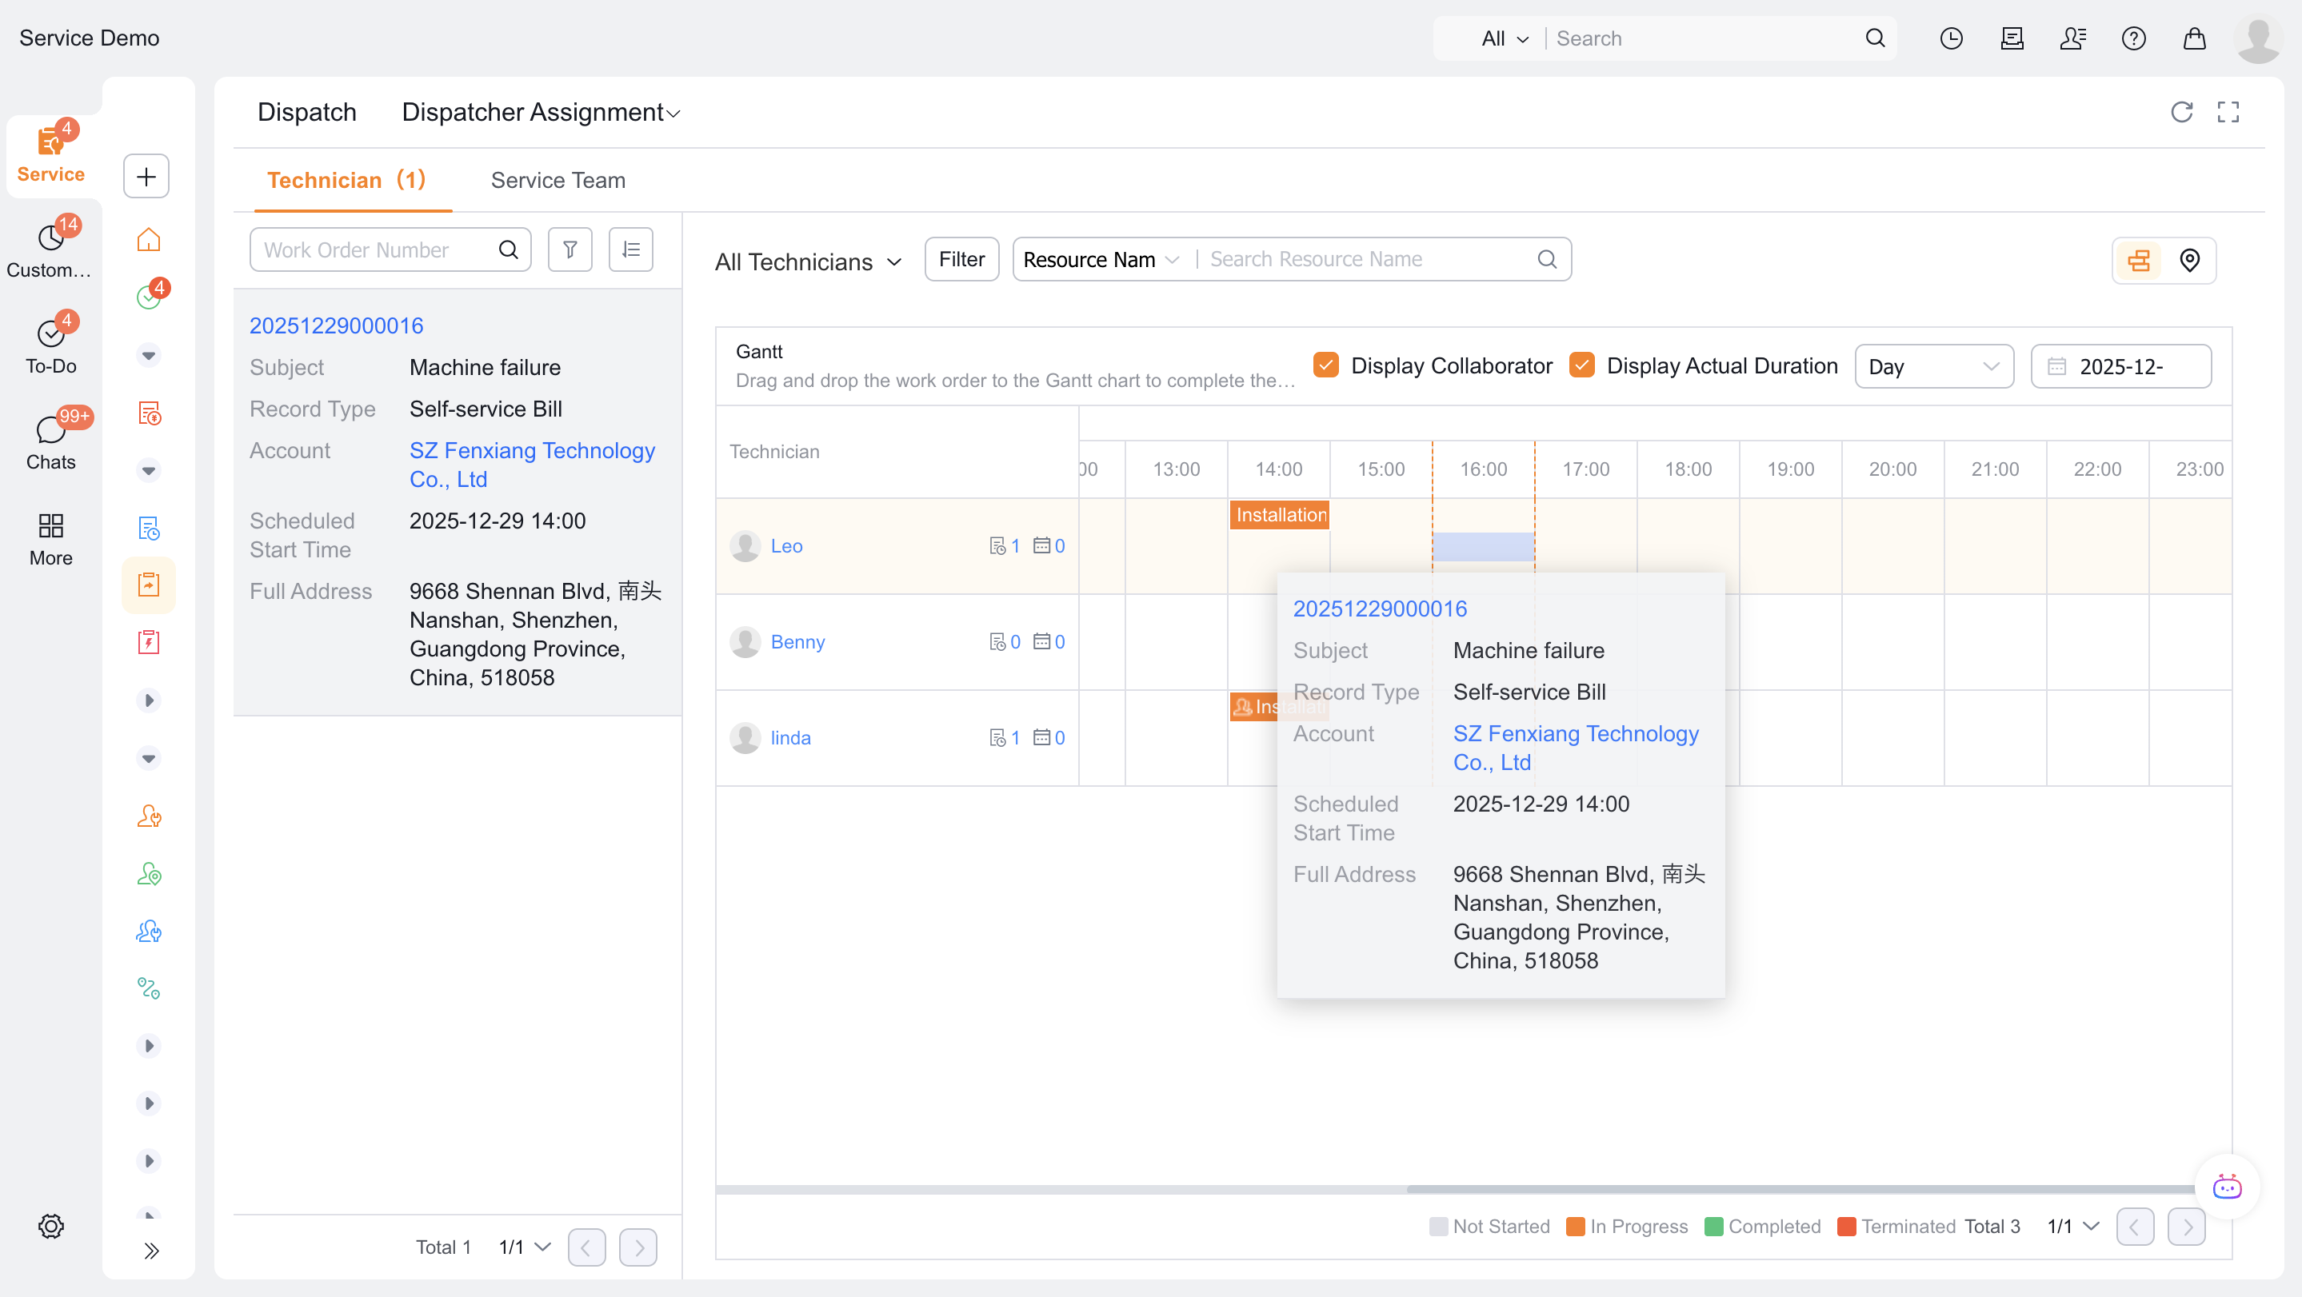Open work order link in popup card

pyautogui.click(x=1380, y=609)
